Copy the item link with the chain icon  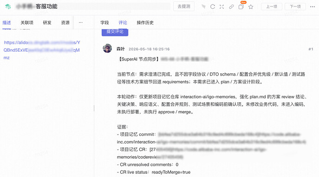(231, 7)
